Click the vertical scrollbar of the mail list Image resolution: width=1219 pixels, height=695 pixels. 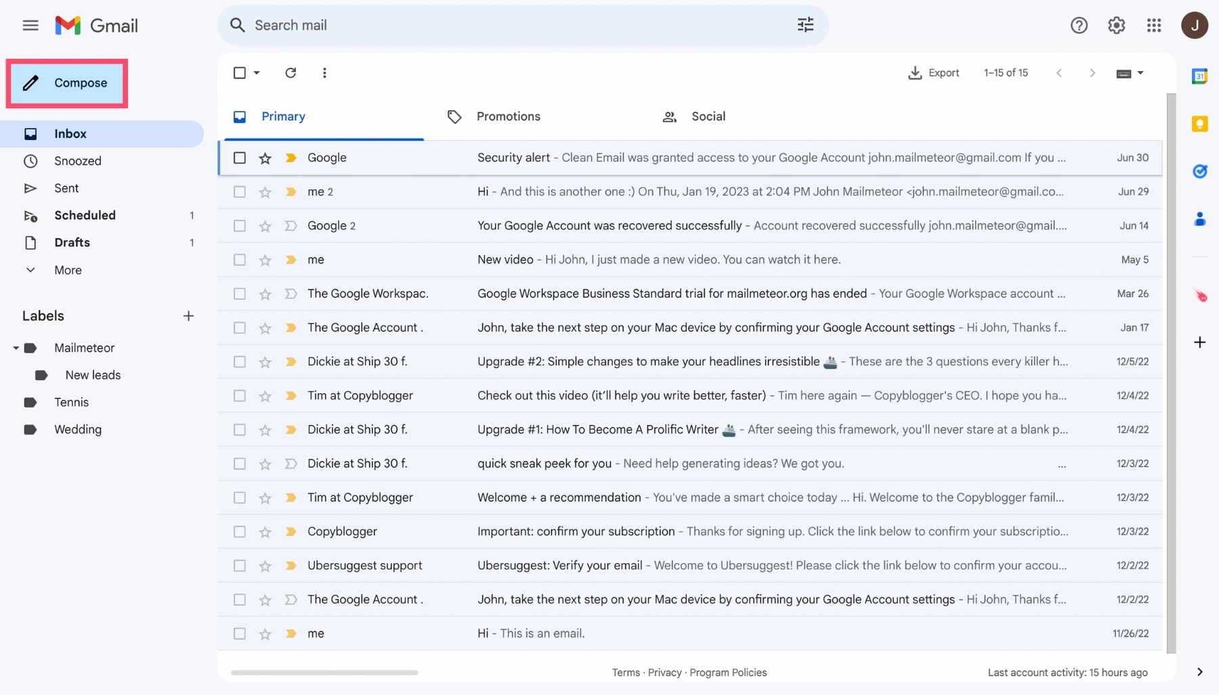tap(1171, 372)
